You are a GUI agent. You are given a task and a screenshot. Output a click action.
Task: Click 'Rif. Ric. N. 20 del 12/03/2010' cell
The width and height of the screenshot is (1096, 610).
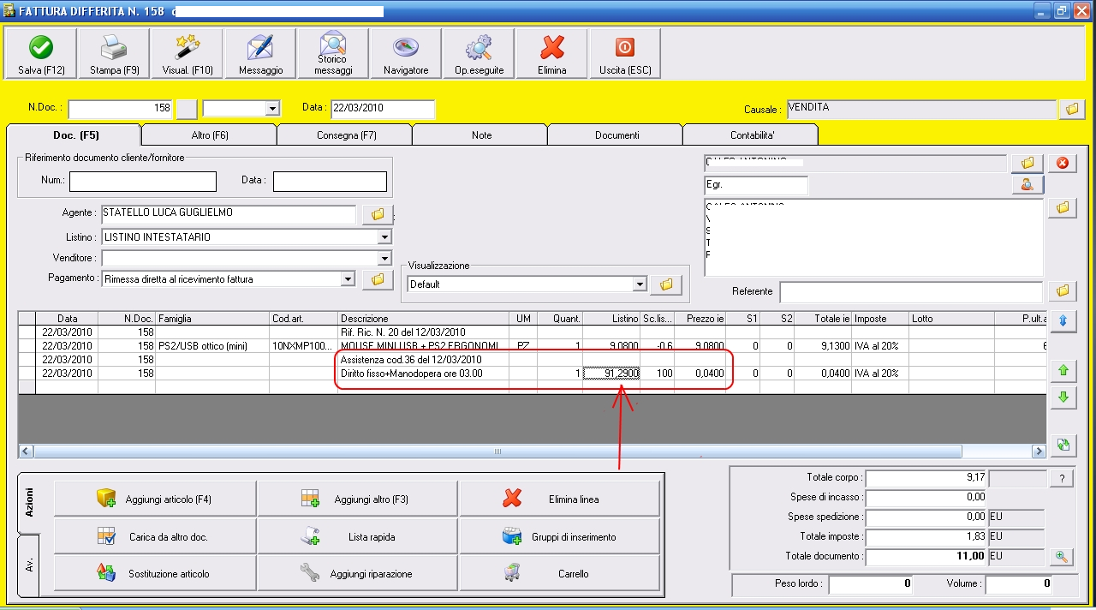click(424, 332)
